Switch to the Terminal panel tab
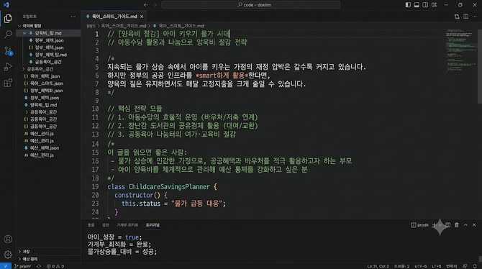This screenshot has height=269, width=482. (x=153, y=225)
